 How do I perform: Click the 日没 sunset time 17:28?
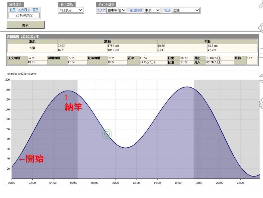coord(187,62)
